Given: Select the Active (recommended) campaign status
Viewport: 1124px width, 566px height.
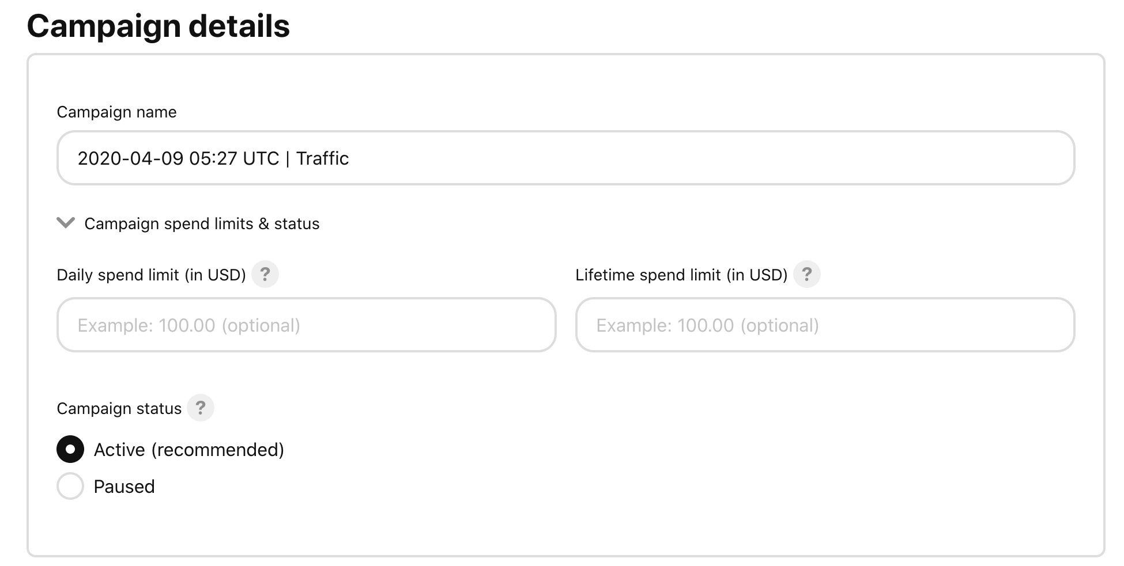Looking at the screenshot, I should tap(70, 449).
